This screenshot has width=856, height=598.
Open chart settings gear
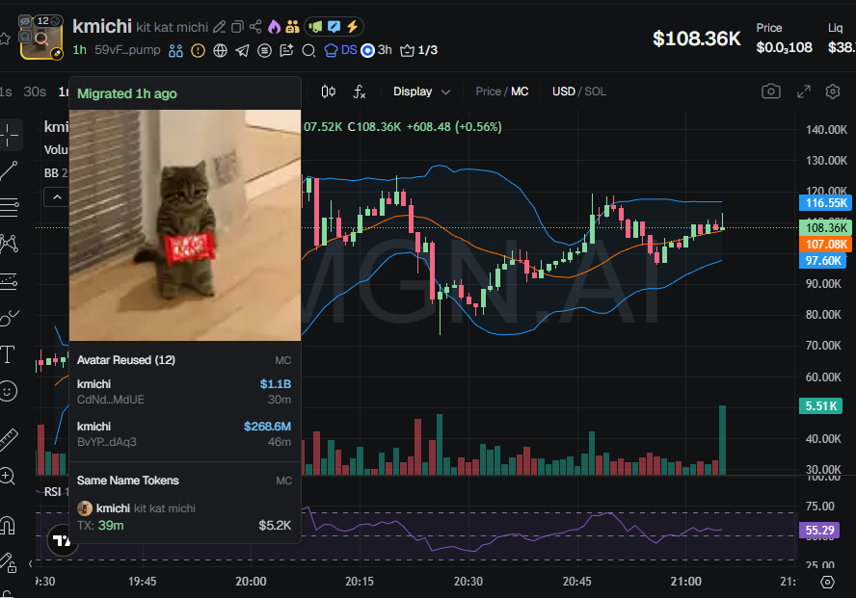point(833,91)
